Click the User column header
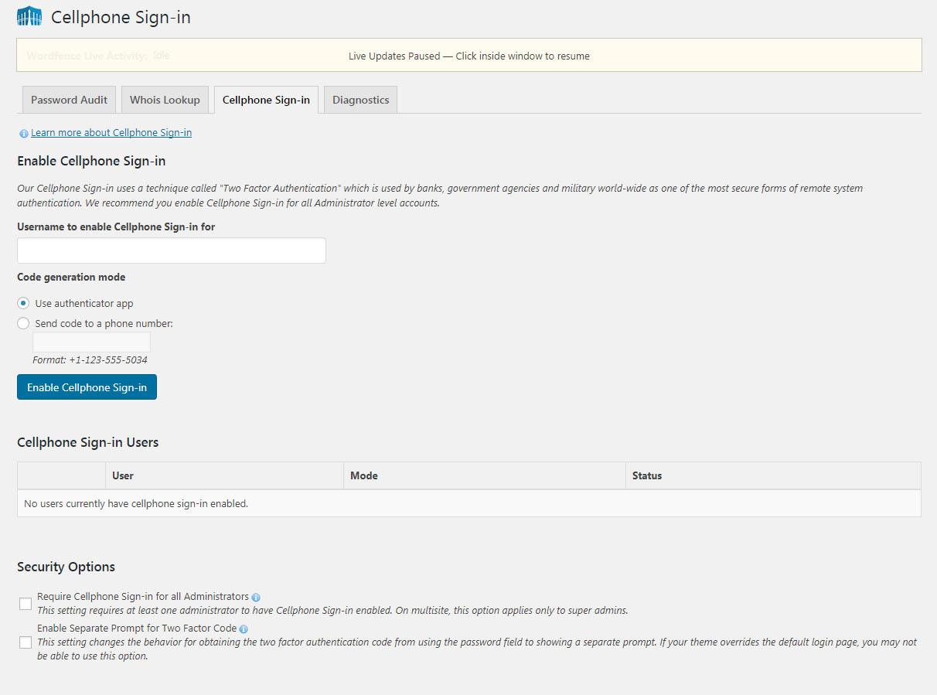This screenshot has height=695, width=937. click(x=123, y=475)
